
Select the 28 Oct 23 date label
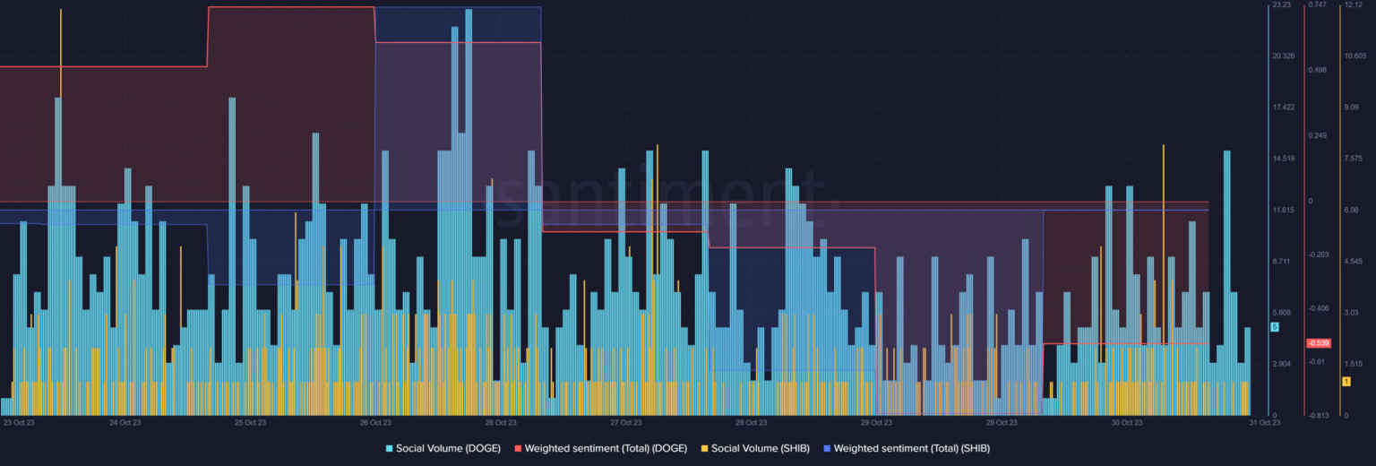[x=751, y=422]
